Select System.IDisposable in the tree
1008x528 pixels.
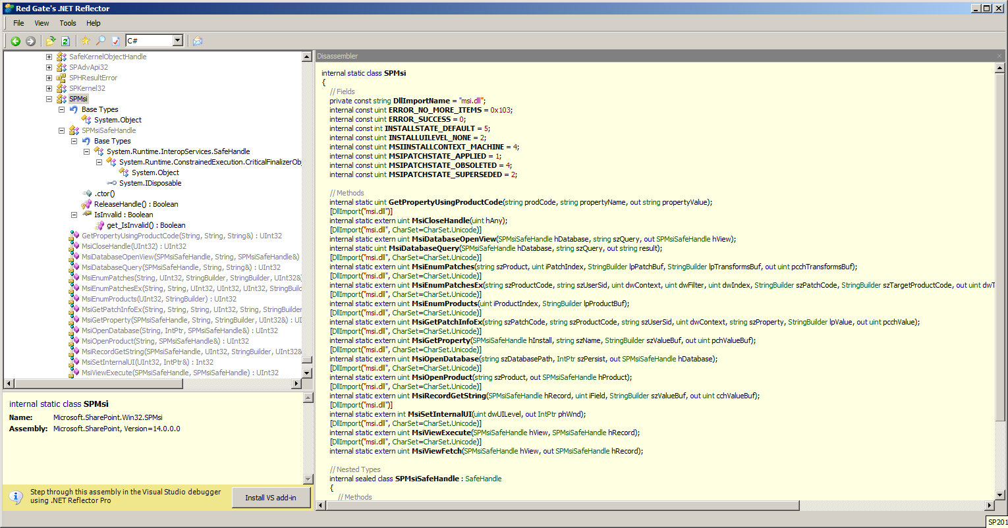coord(150,183)
